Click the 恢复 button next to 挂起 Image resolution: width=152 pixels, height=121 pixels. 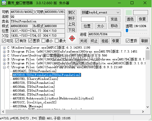pos(116,41)
